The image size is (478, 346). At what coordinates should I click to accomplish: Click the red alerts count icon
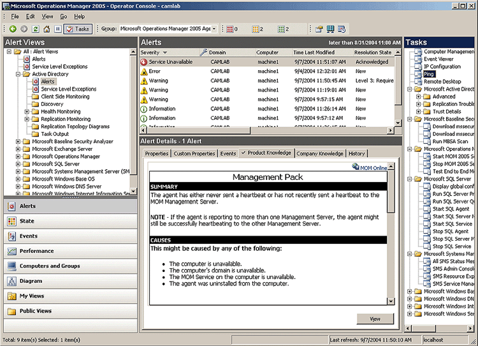click(x=230, y=29)
